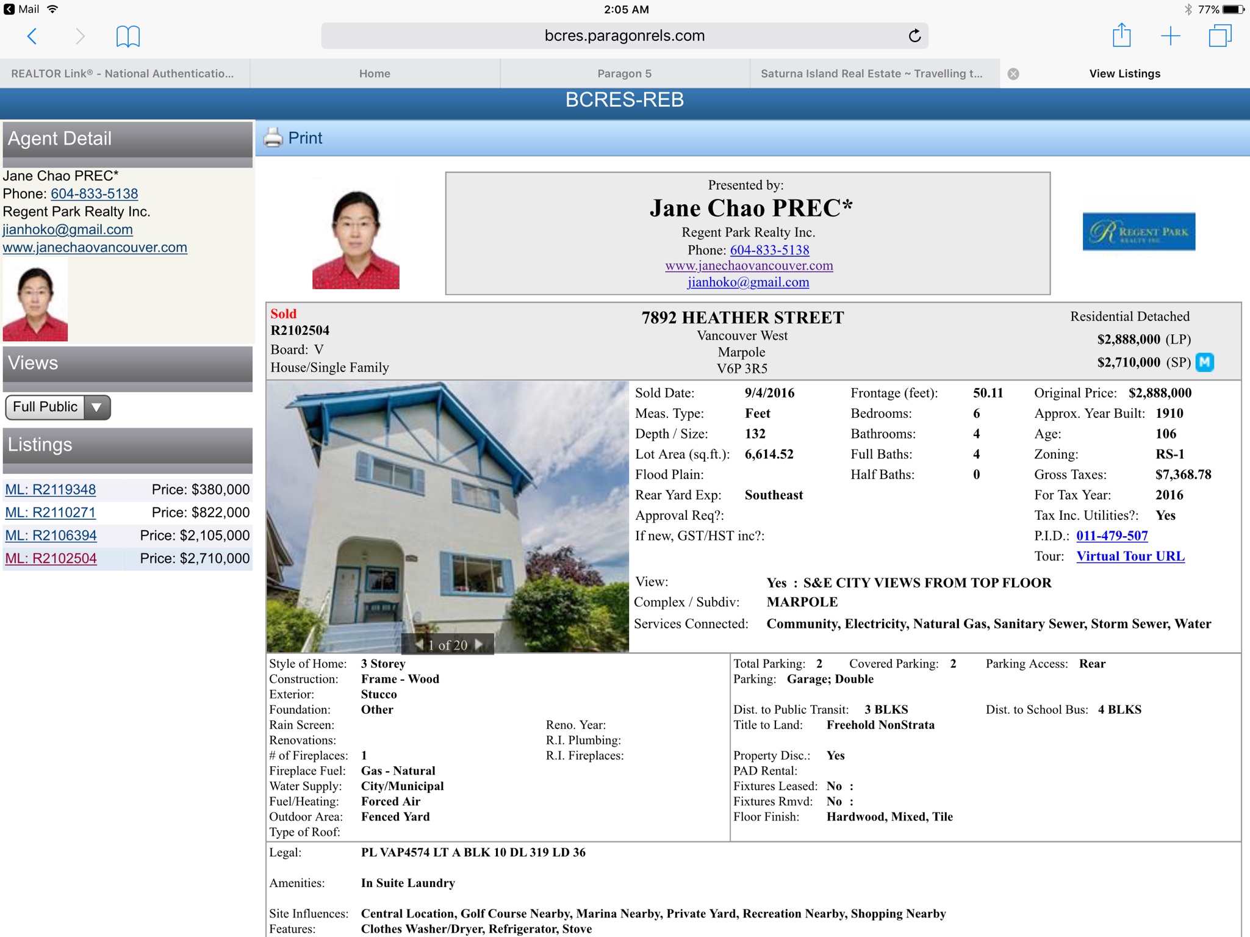Click the printer icon beside Print
Screen dimensions: 1250x937
[x=273, y=138]
